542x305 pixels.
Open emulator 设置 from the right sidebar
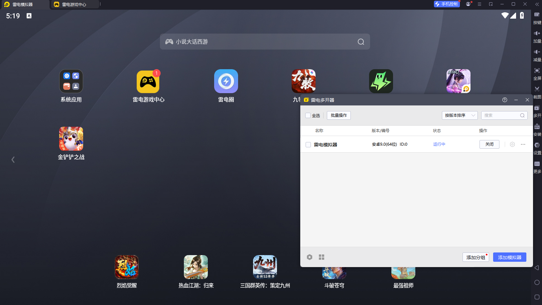537,149
